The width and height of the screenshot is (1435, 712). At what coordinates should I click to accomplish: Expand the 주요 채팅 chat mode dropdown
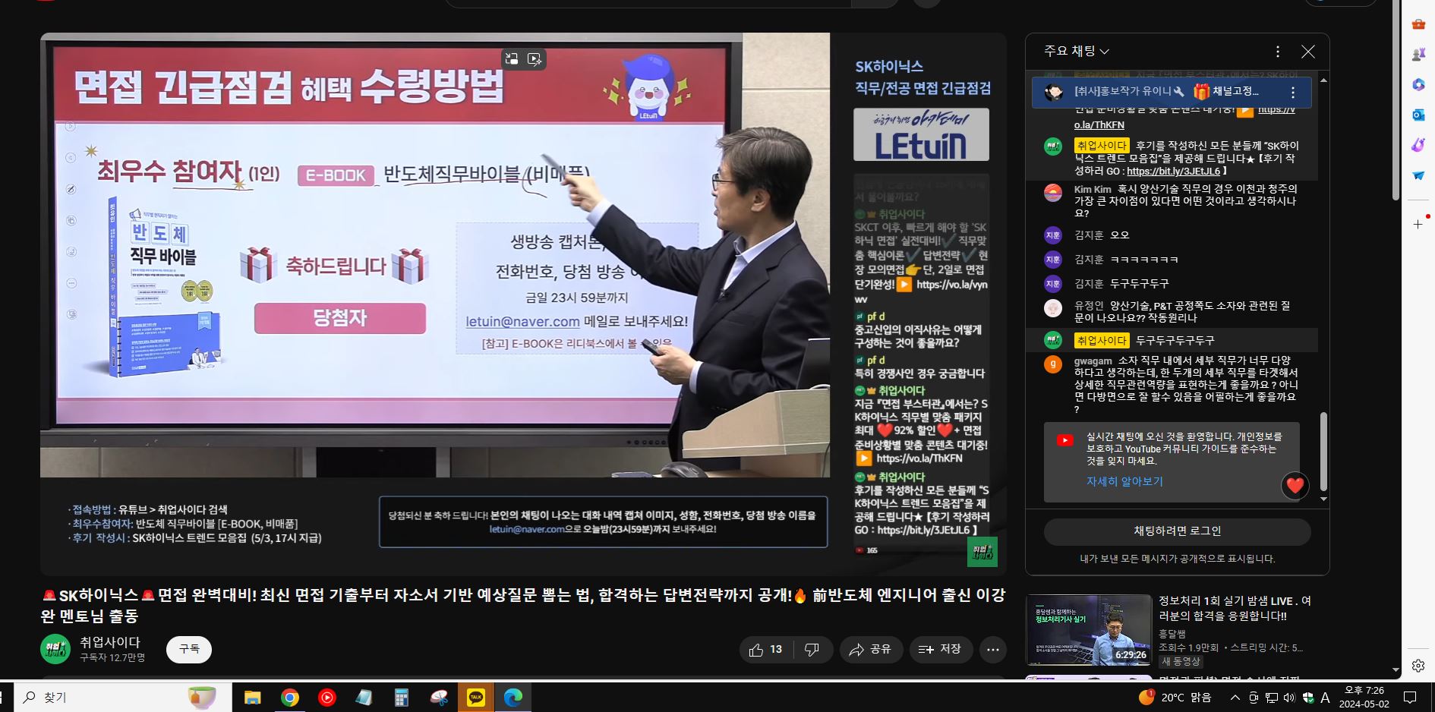coord(1077,51)
